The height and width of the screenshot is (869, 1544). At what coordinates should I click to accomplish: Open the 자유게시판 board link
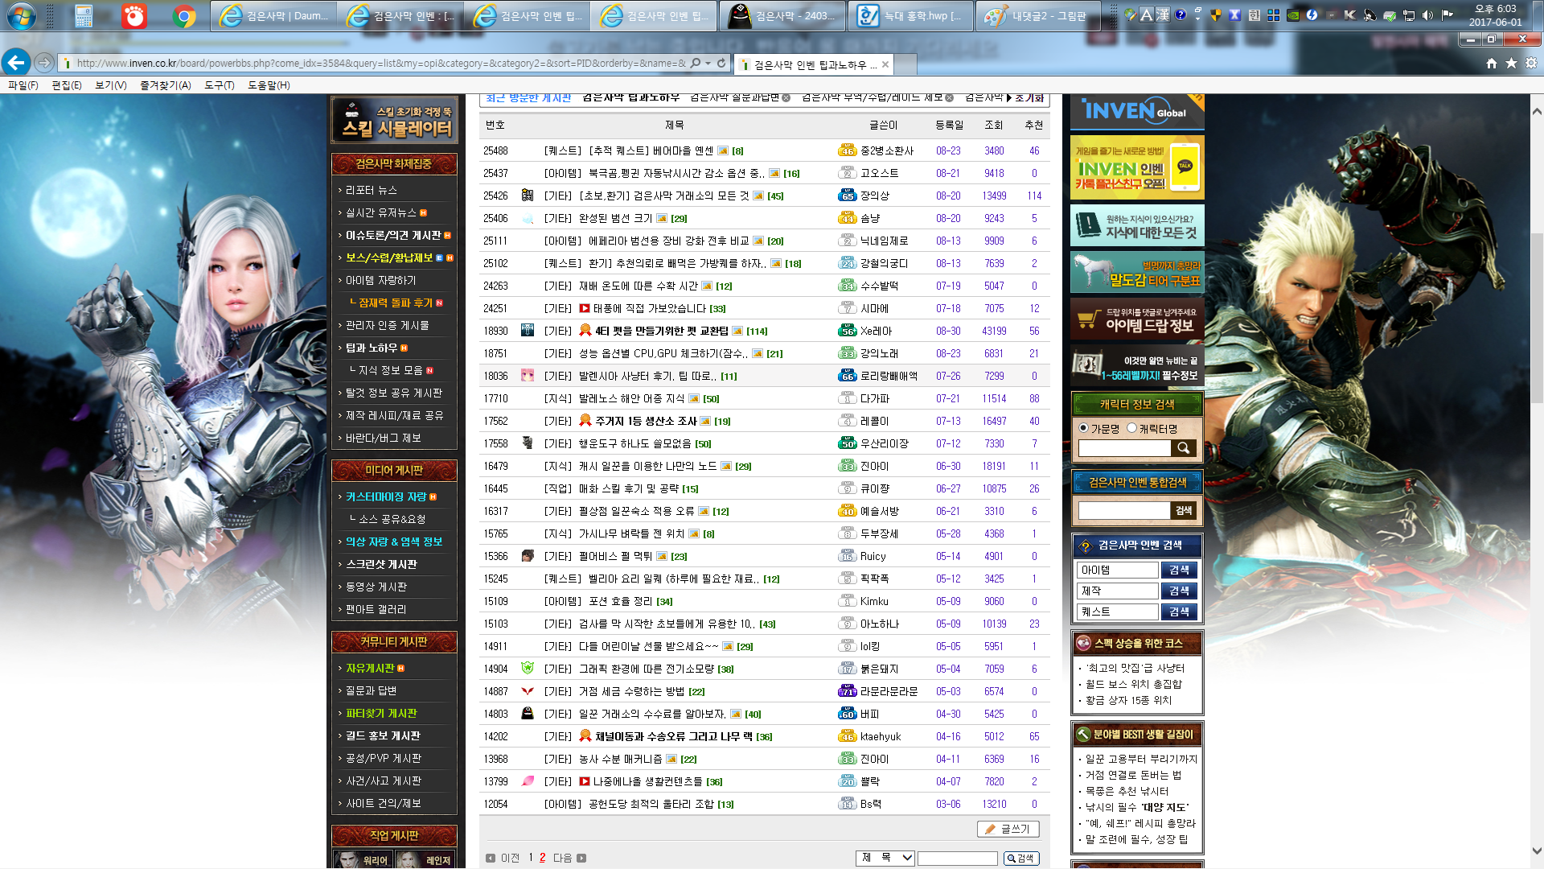370,668
